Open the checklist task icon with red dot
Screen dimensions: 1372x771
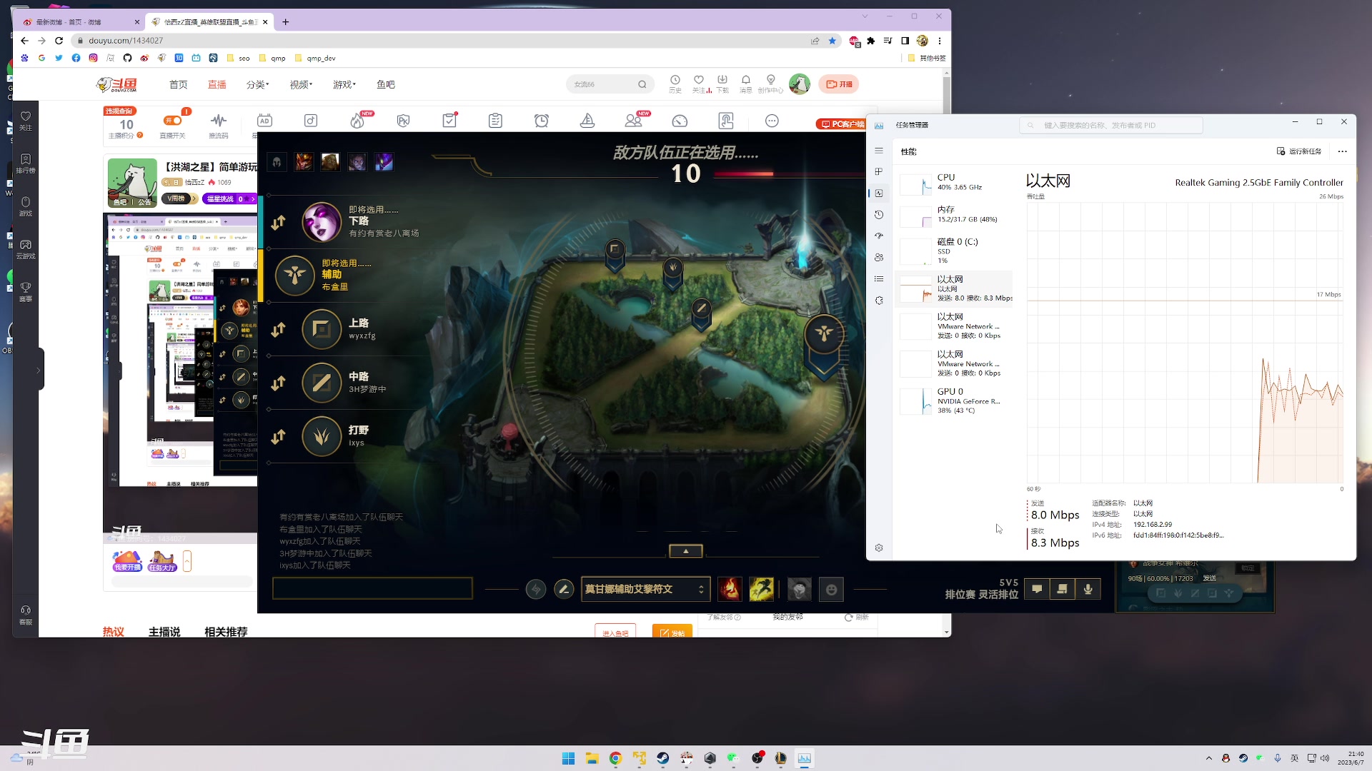449,121
